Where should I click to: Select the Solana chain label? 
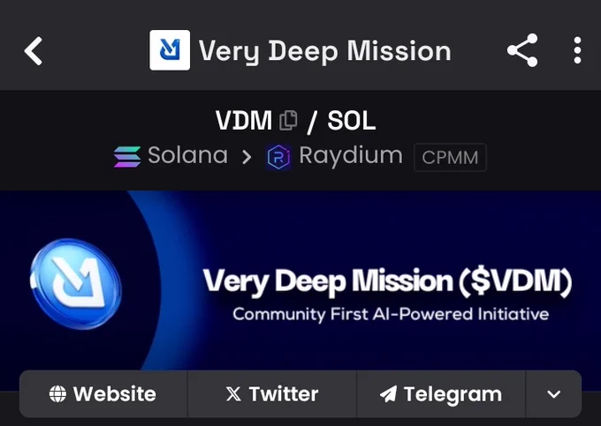tap(187, 155)
